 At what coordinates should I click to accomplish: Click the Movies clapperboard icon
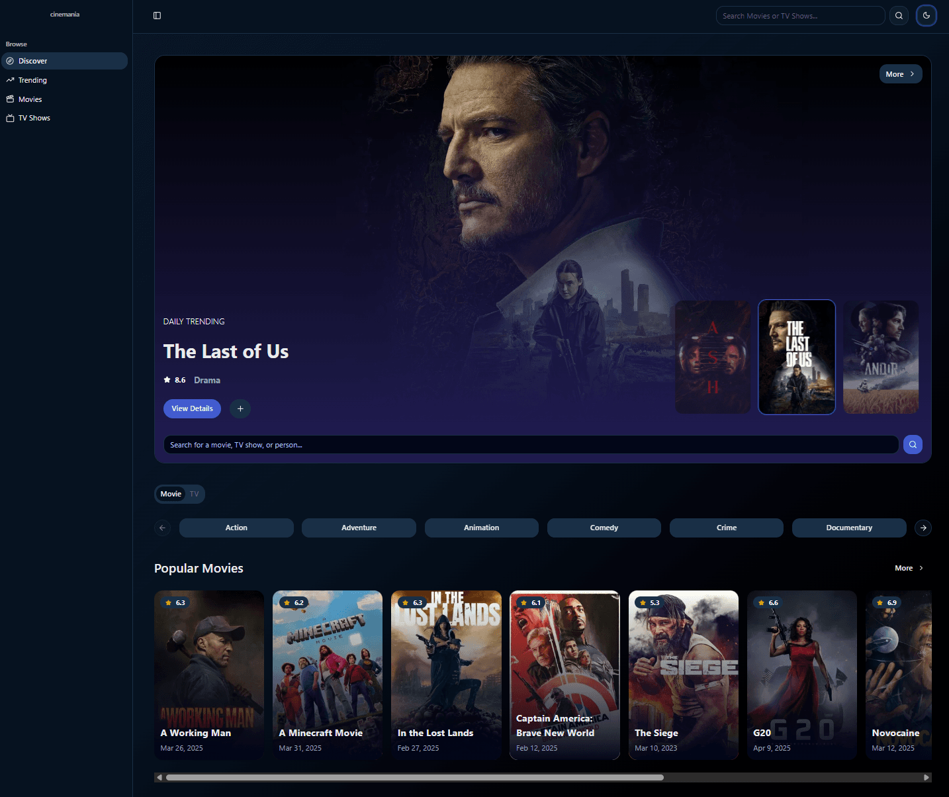(10, 99)
